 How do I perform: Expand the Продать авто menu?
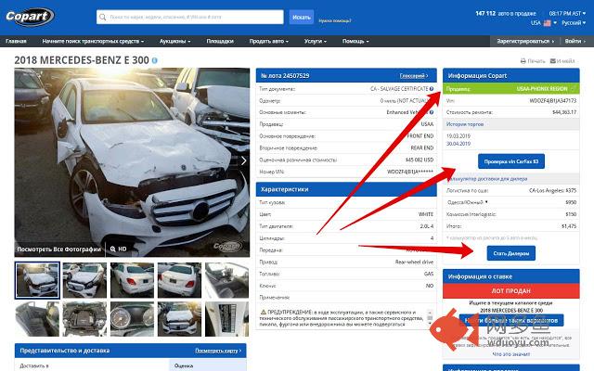coord(268,41)
